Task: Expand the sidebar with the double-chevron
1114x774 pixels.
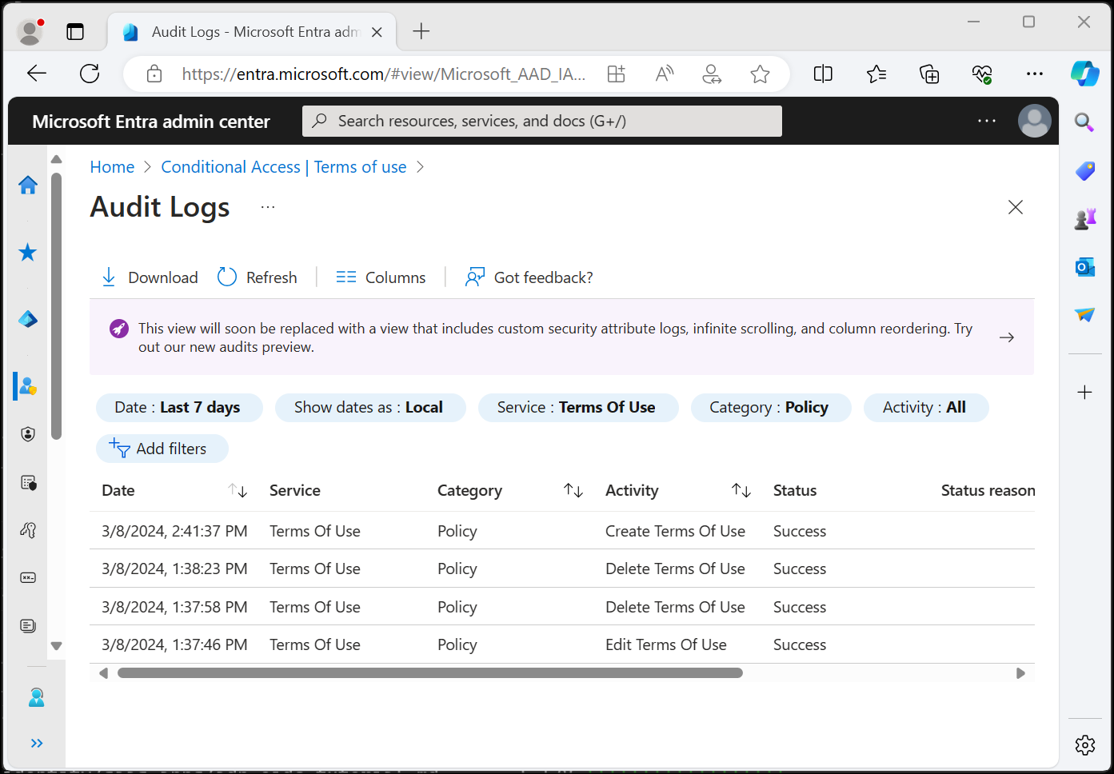Action: point(36,743)
